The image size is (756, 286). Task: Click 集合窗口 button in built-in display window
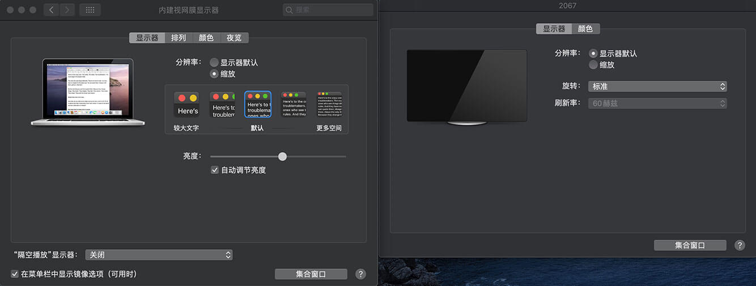coord(311,274)
